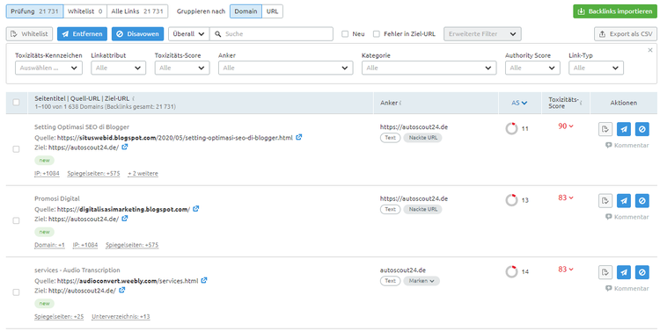
Task: Expand Marken anchor type dropdown
Action: tap(422, 281)
